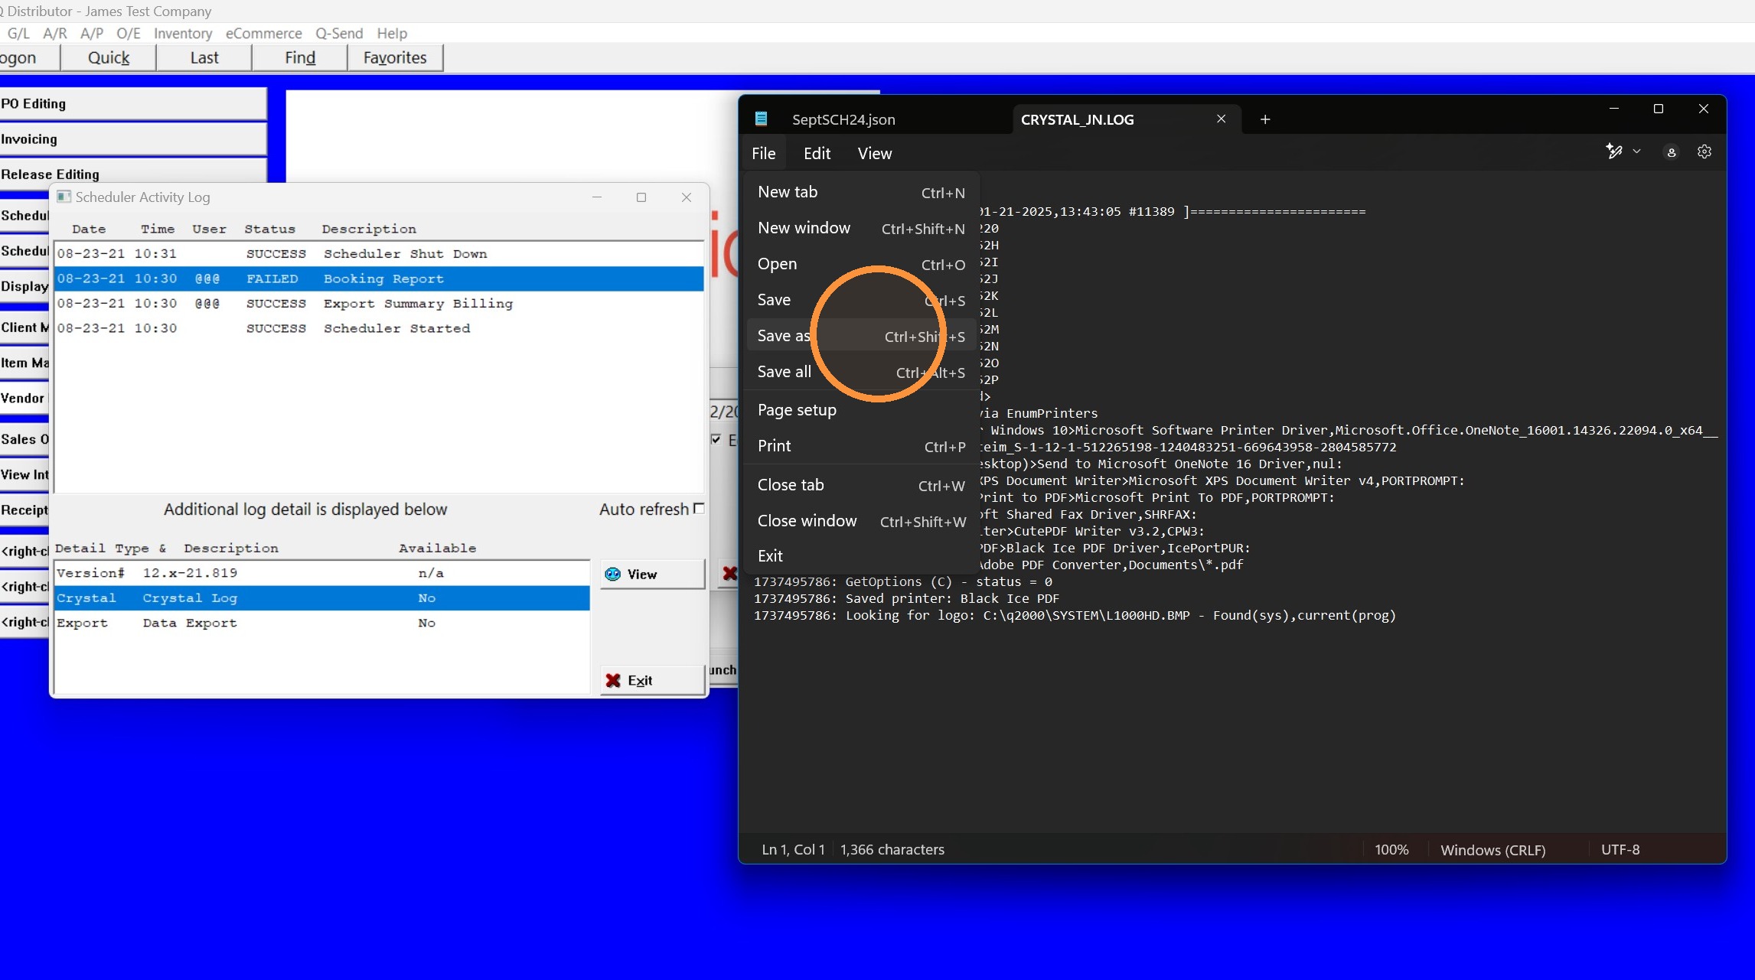
Task: Open the Inventory menu
Action: (x=183, y=33)
